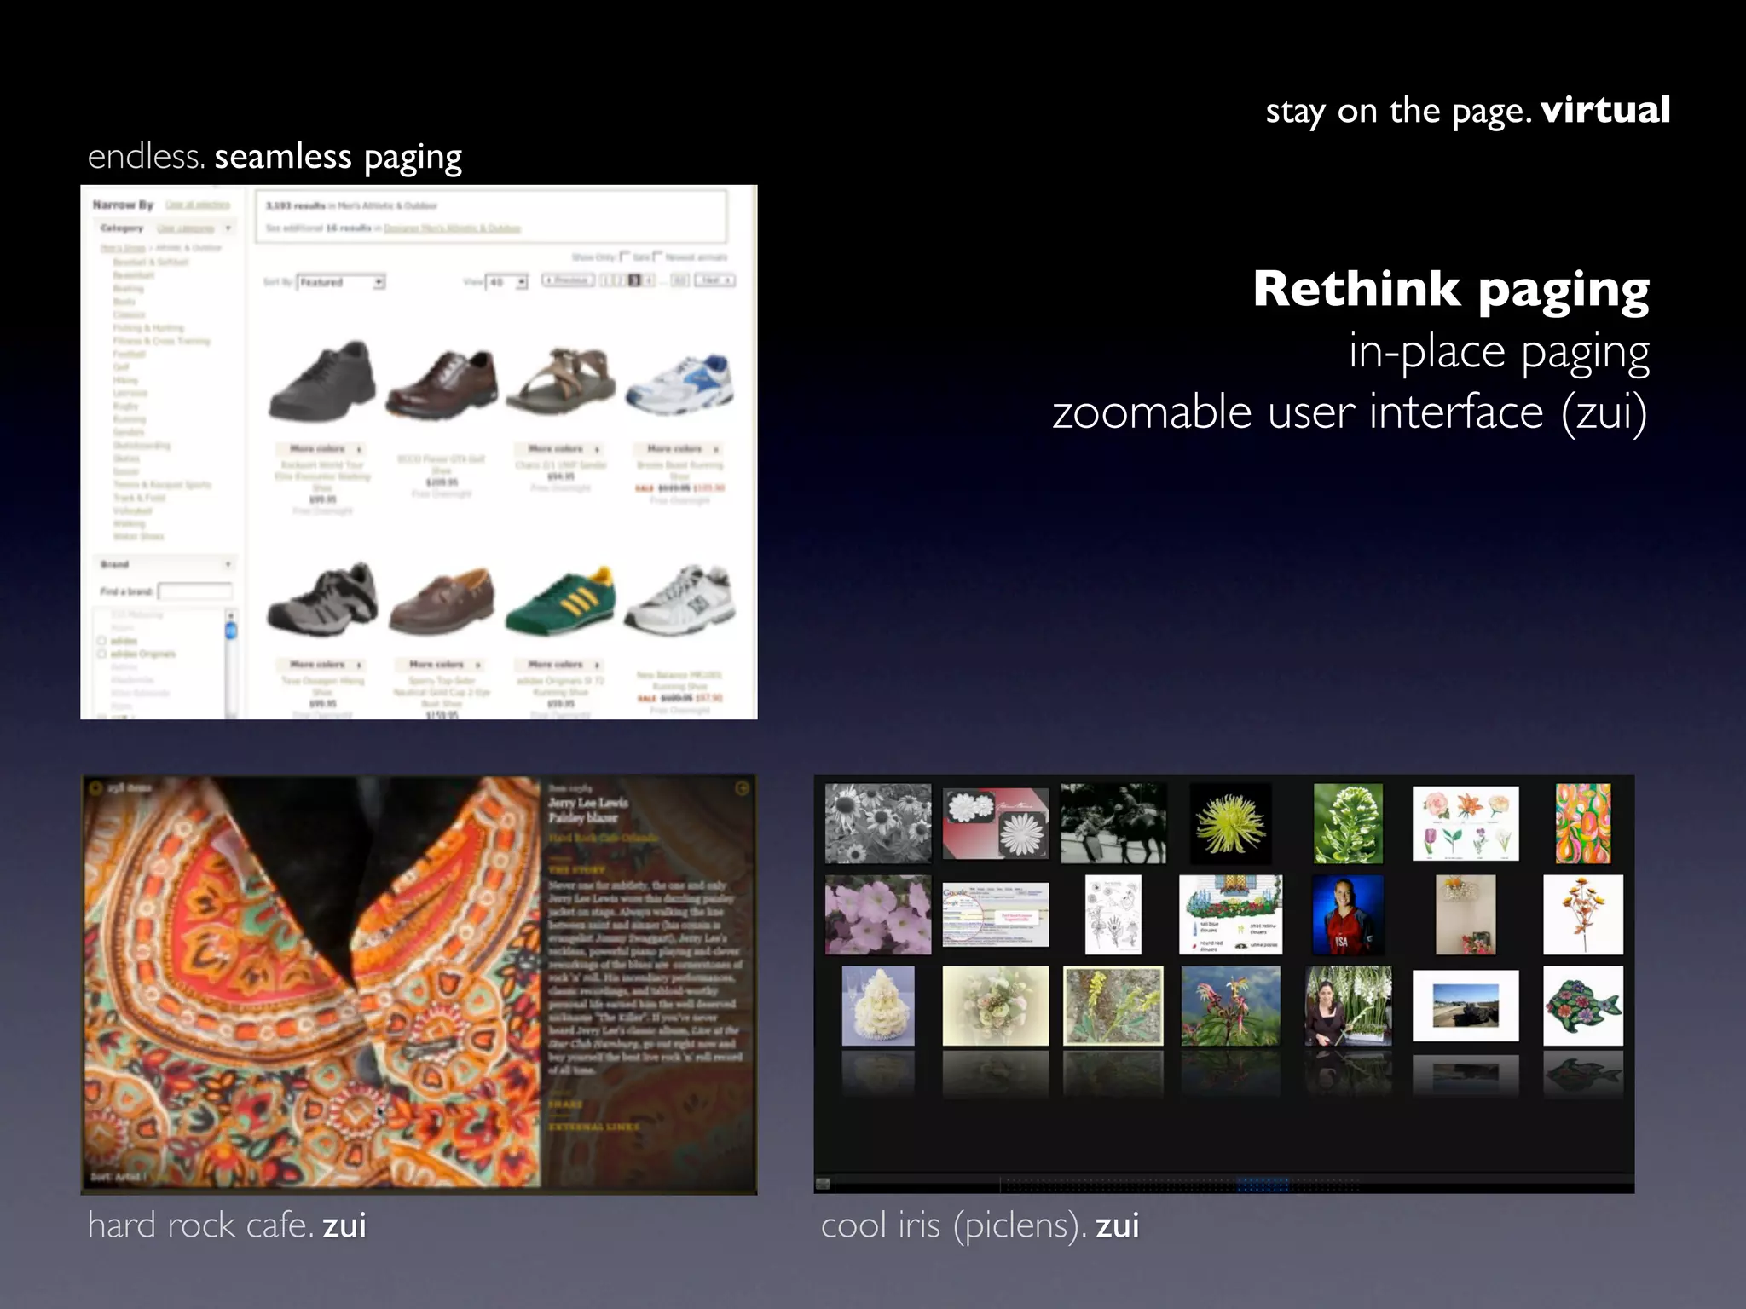Toggle the Newest arrivals checkbox
This screenshot has width=1746, height=1309.
[x=658, y=256]
